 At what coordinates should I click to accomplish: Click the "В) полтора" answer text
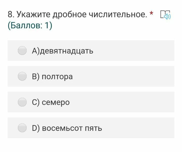point(52,76)
